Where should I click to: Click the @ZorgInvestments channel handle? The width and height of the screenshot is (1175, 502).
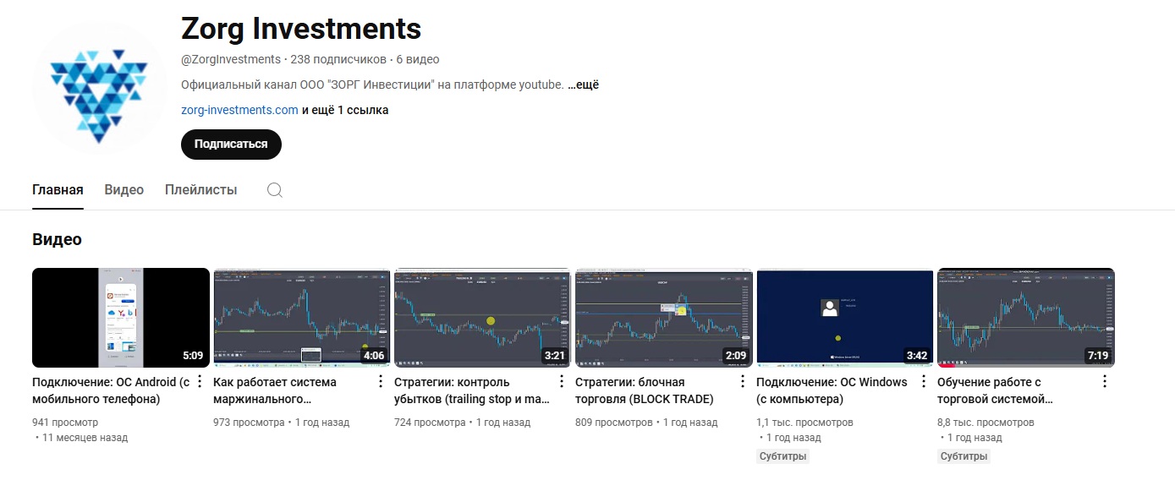tap(231, 59)
